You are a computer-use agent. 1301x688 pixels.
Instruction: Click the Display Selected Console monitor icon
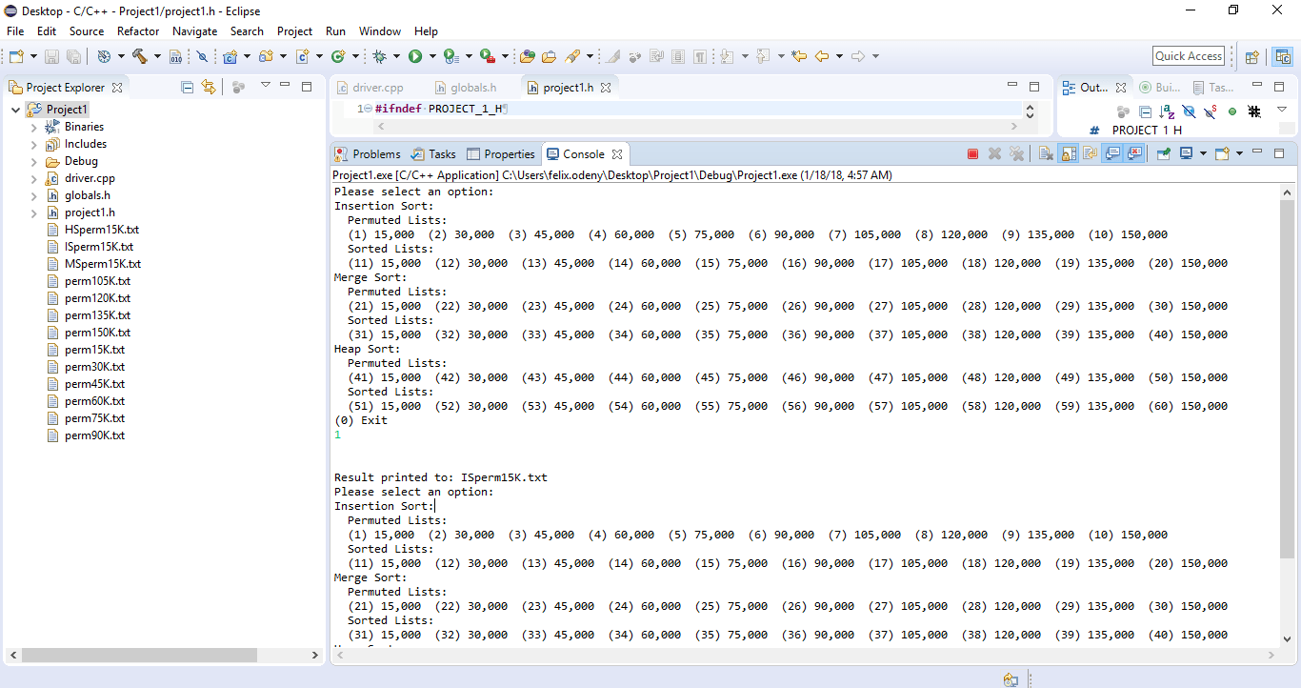point(1186,153)
